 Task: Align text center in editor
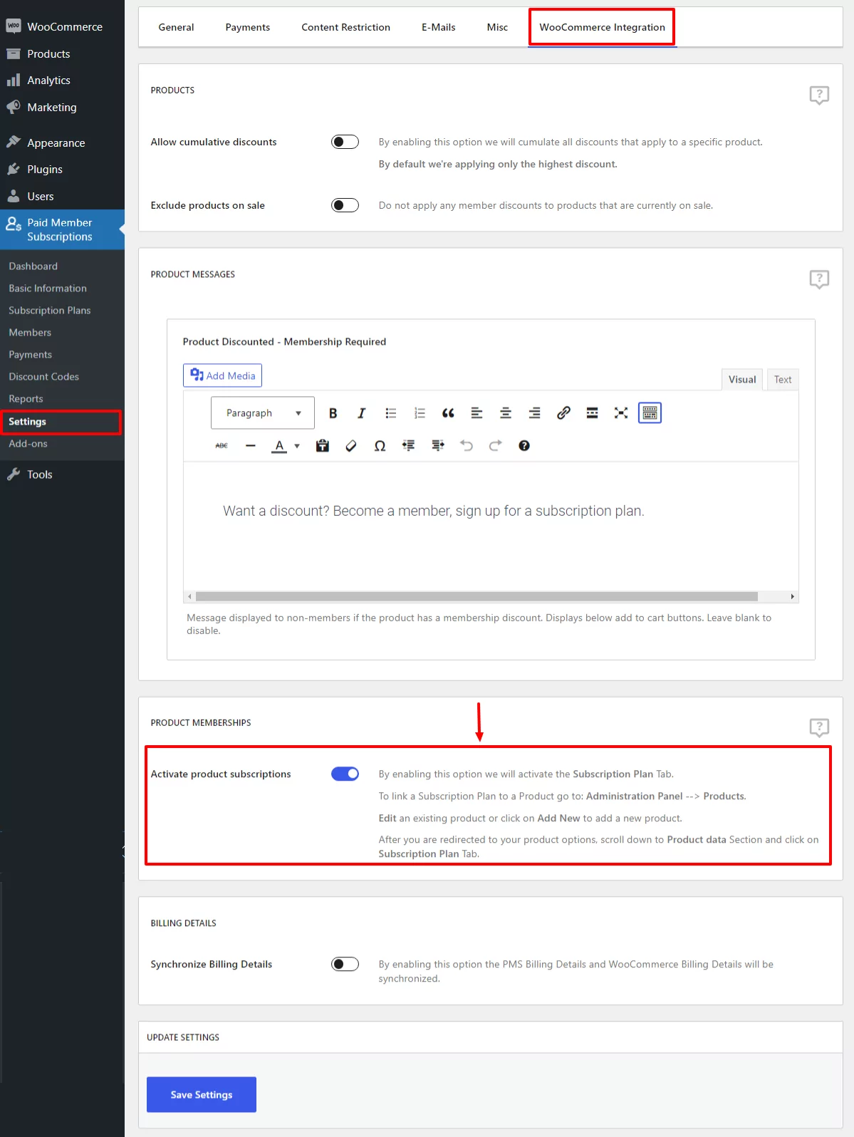506,413
